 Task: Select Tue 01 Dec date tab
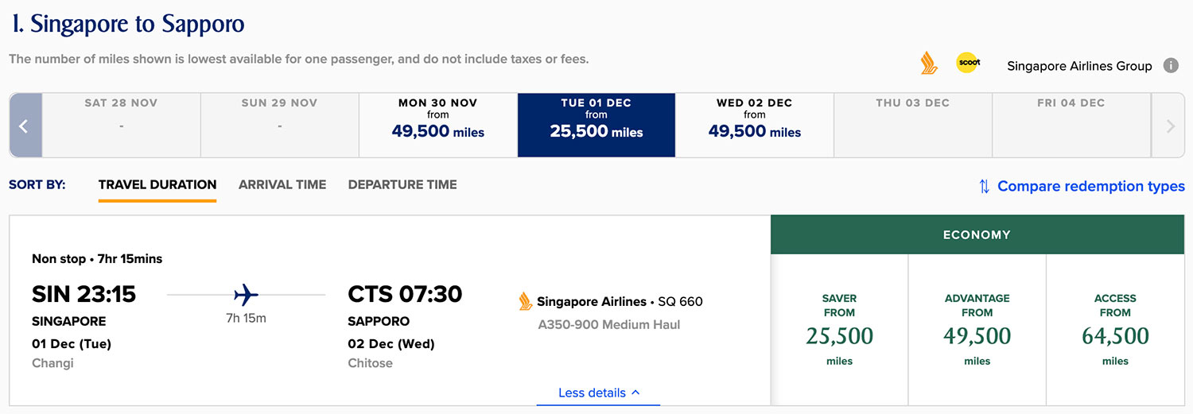(596, 126)
